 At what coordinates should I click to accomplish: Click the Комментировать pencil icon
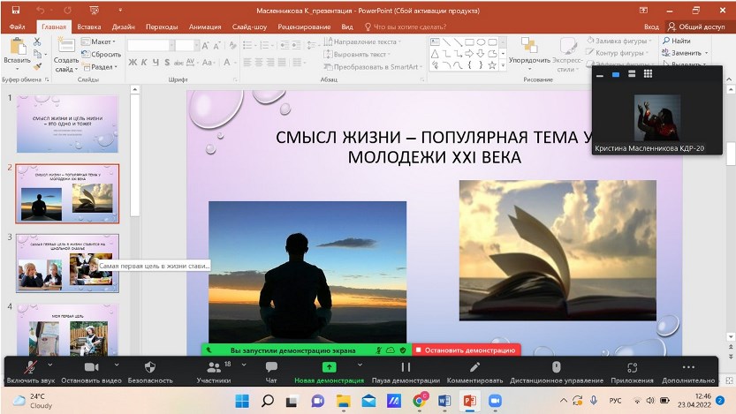(474, 367)
